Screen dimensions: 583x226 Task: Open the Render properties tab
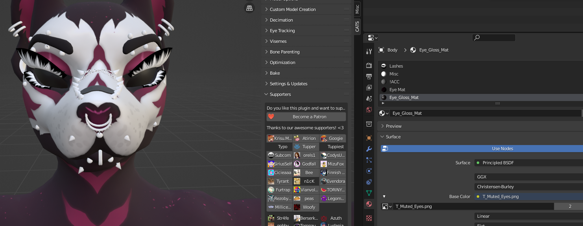point(369,65)
